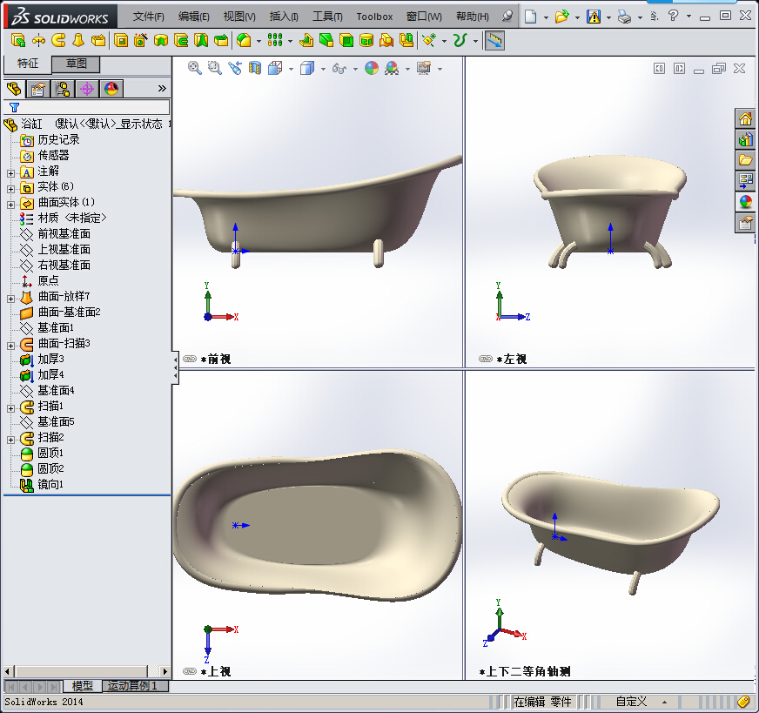This screenshot has height=713, width=759.
Task: Open the 文件(F) menu
Action: (149, 17)
